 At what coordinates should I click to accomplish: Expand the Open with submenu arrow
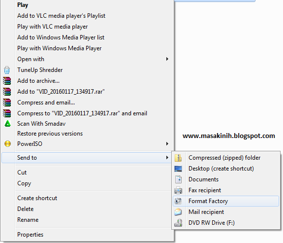167,59
